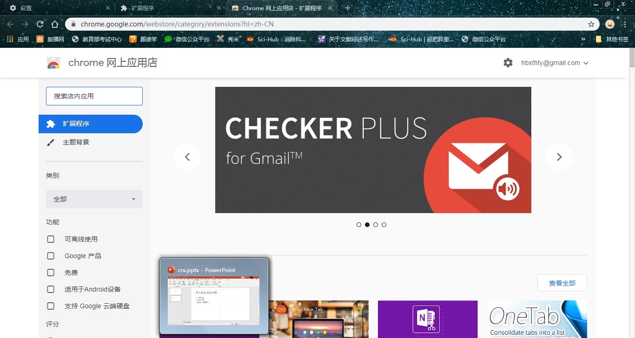Open the 朗播网 bookmark
This screenshot has width=635, height=338.
[50, 39]
